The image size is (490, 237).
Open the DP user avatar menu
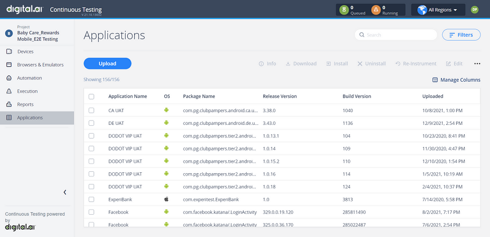475,10
